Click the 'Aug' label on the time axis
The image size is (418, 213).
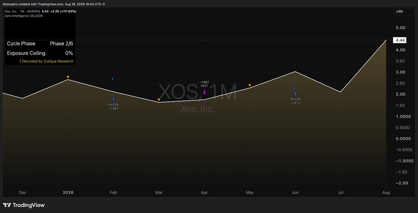click(x=386, y=193)
